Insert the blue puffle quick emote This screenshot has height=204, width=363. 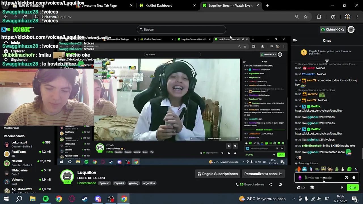pyautogui.click(x=304, y=169)
